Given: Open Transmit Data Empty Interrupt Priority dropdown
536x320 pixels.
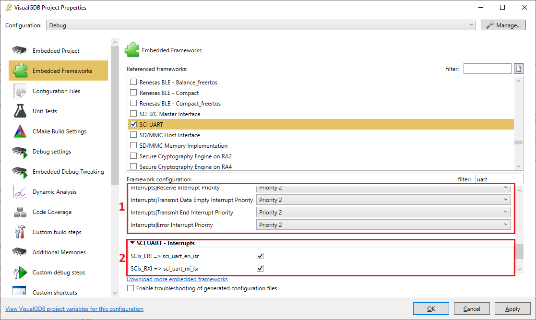Looking at the screenshot, I should click(x=383, y=200).
